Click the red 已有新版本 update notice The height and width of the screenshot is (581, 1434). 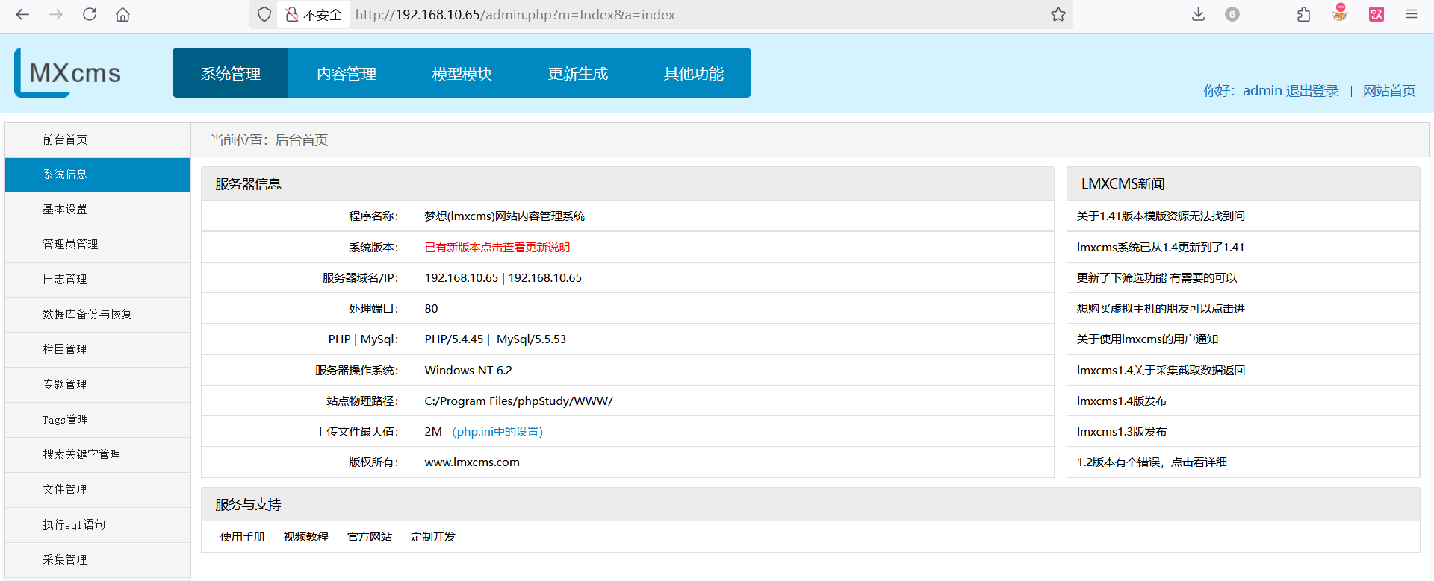tap(497, 247)
